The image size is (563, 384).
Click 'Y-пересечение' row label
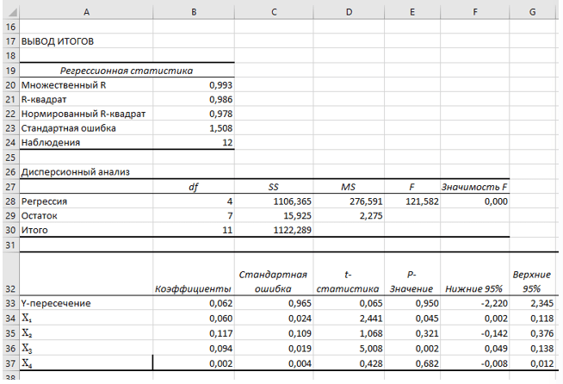point(86,303)
